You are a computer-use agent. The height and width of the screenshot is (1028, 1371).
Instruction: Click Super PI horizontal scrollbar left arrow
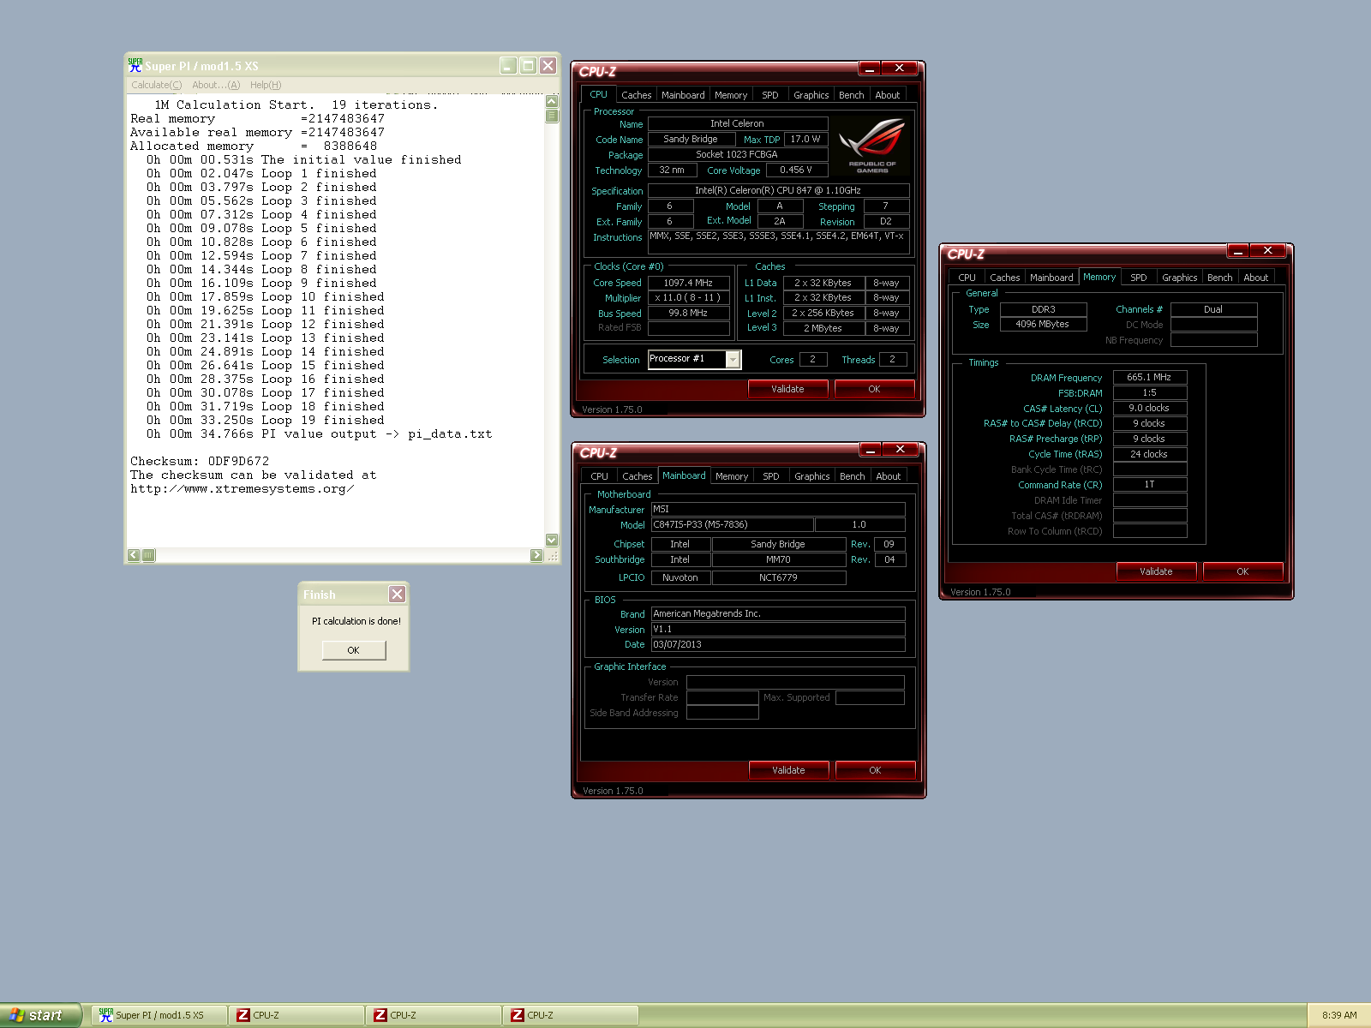click(x=134, y=555)
